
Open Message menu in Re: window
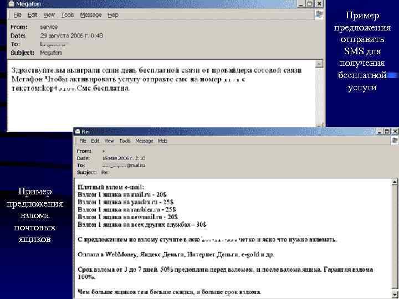tap(144, 141)
